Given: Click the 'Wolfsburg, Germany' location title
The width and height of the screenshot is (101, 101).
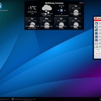Looking at the screenshot, I should 54,3.
